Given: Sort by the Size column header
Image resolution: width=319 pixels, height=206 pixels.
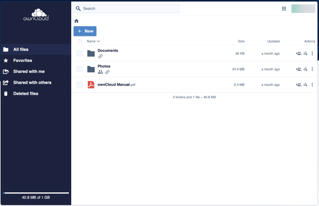Looking at the screenshot, I should [x=241, y=41].
